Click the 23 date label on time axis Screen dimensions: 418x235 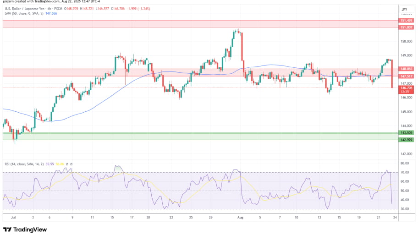(x=171, y=218)
